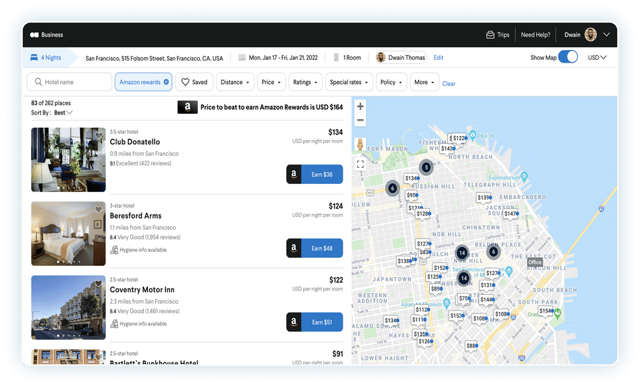Click the Earn $51 button
Screen dimensions: 640x387
click(314, 322)
